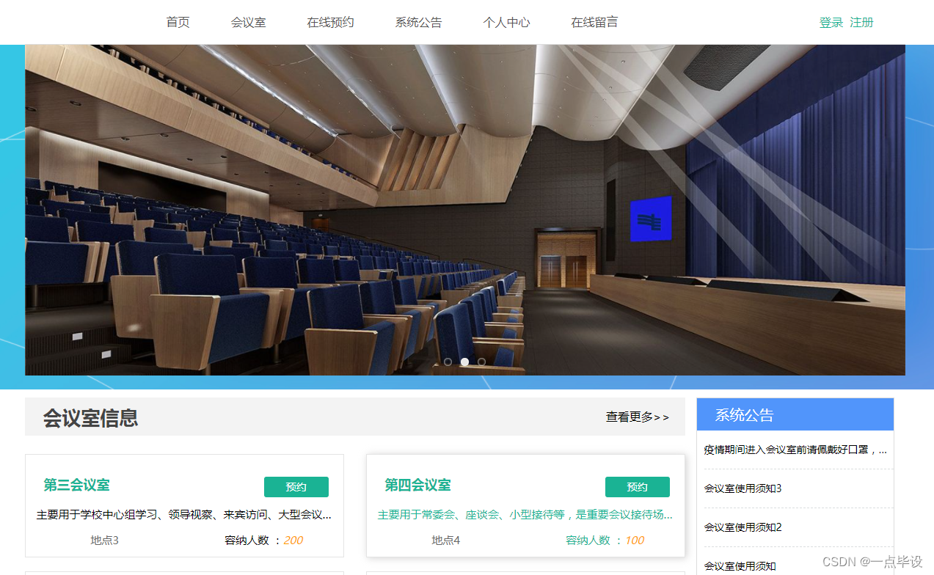
Task: Open the 在线留言 page
Action: pyautogui.click(x=594, y=22)
